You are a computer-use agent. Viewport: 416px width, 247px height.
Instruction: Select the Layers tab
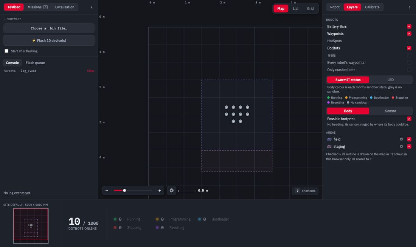[x=352, y=7]
